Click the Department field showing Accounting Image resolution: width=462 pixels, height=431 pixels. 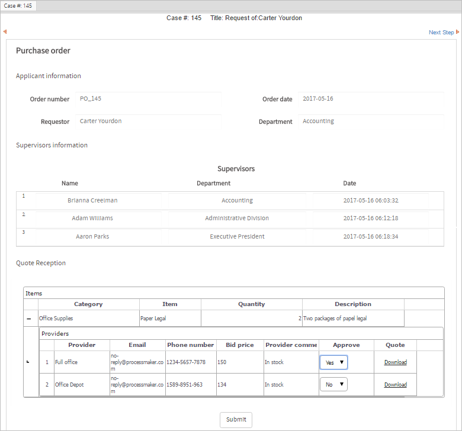pos(371,121)
